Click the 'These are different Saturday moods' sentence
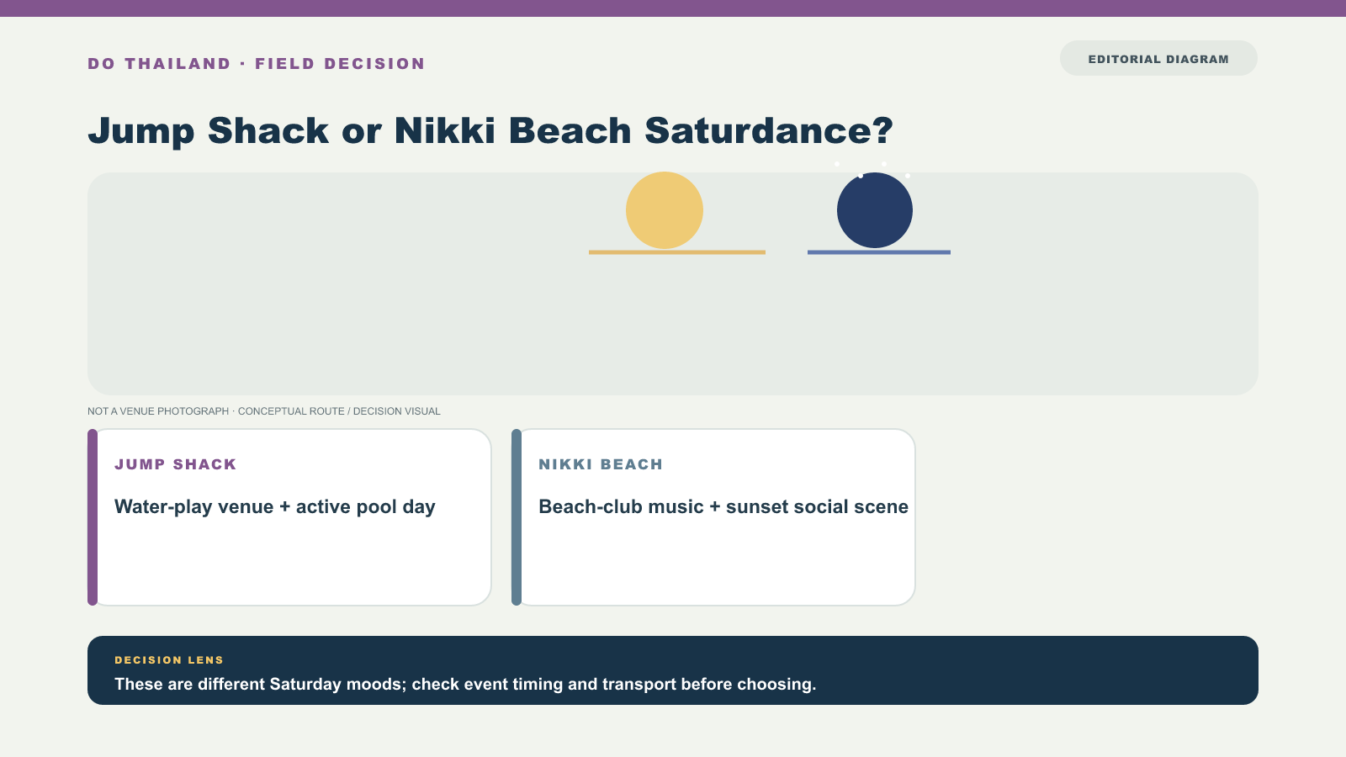 pyautogui.click(x=465, y=684)
